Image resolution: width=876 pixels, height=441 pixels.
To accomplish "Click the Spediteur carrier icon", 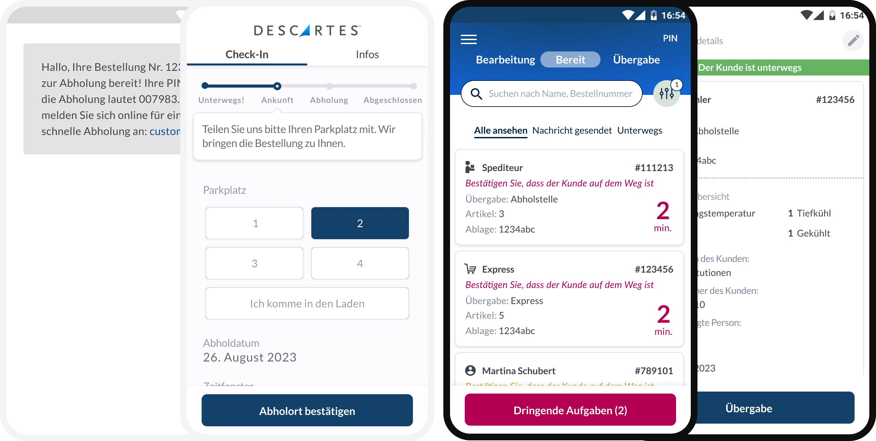I will tap(470, 167).
